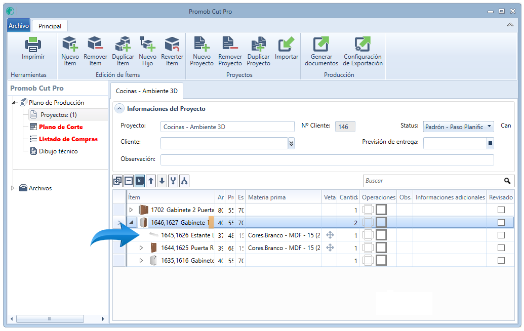Click Reverter Ítem icon

coord(172,45)
